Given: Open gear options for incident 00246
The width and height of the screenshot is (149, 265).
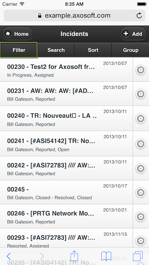Looking at the screenshot, I should (141, 217).
